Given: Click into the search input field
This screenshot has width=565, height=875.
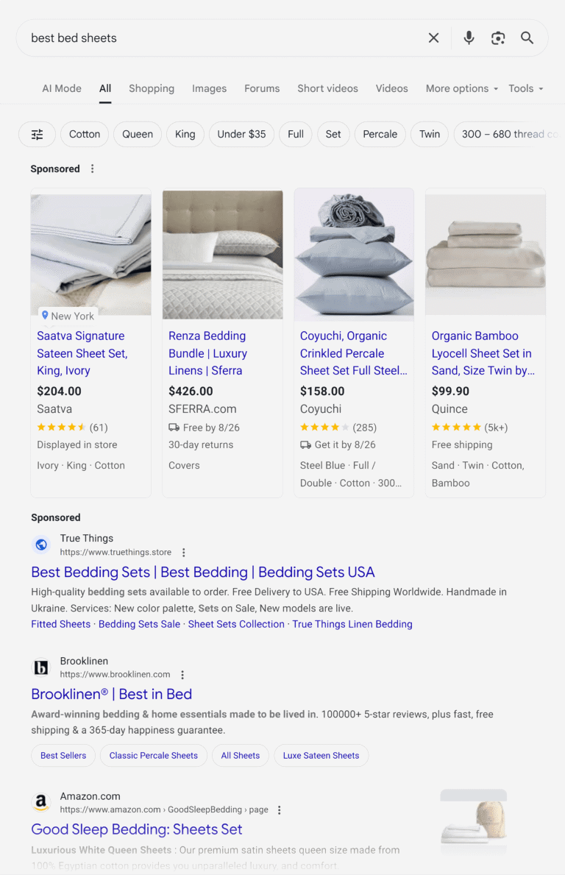Looking at the screenshot, I should tap(221, 38).
